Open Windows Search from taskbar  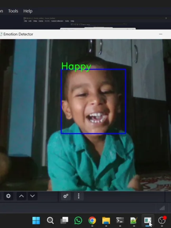click(50, 220)
